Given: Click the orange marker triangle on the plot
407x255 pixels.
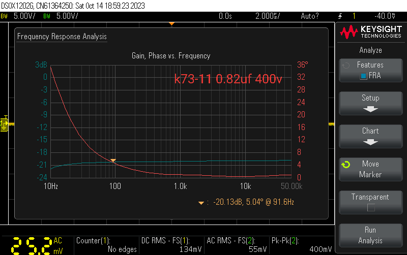Looking at the screenshot, I should coord(113,161).
